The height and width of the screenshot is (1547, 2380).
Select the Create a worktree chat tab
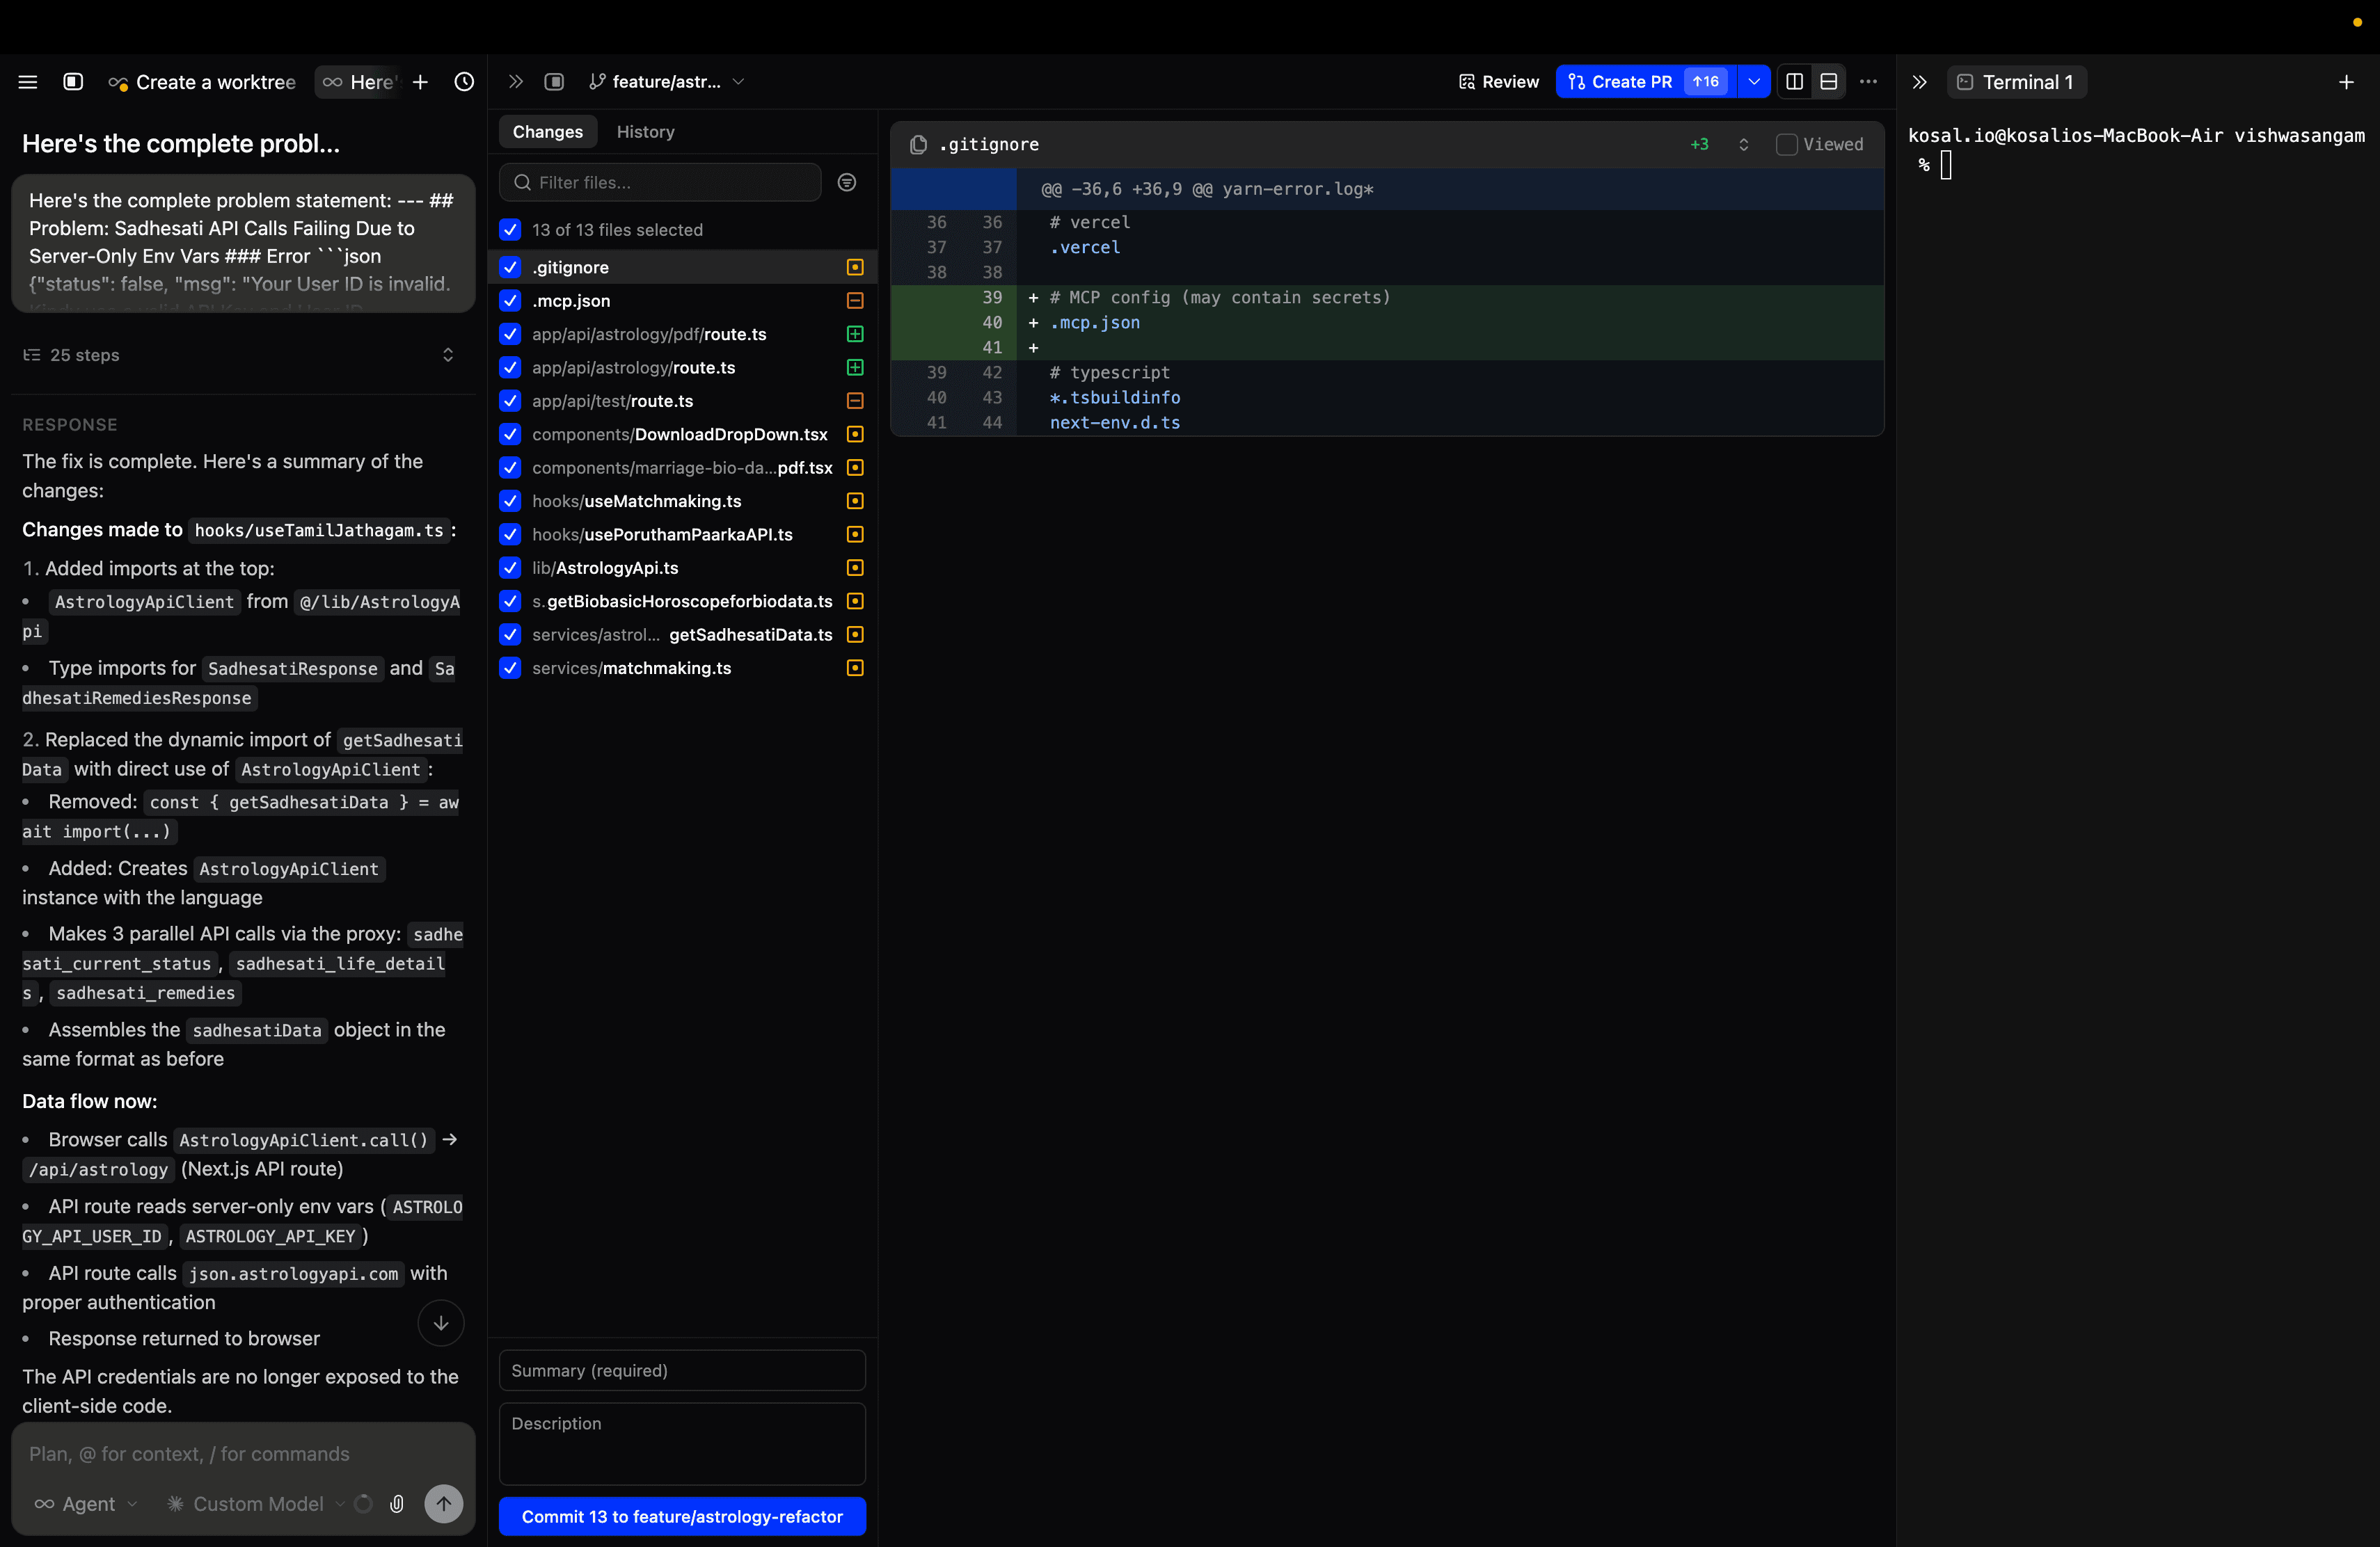(x=203, y=82)
